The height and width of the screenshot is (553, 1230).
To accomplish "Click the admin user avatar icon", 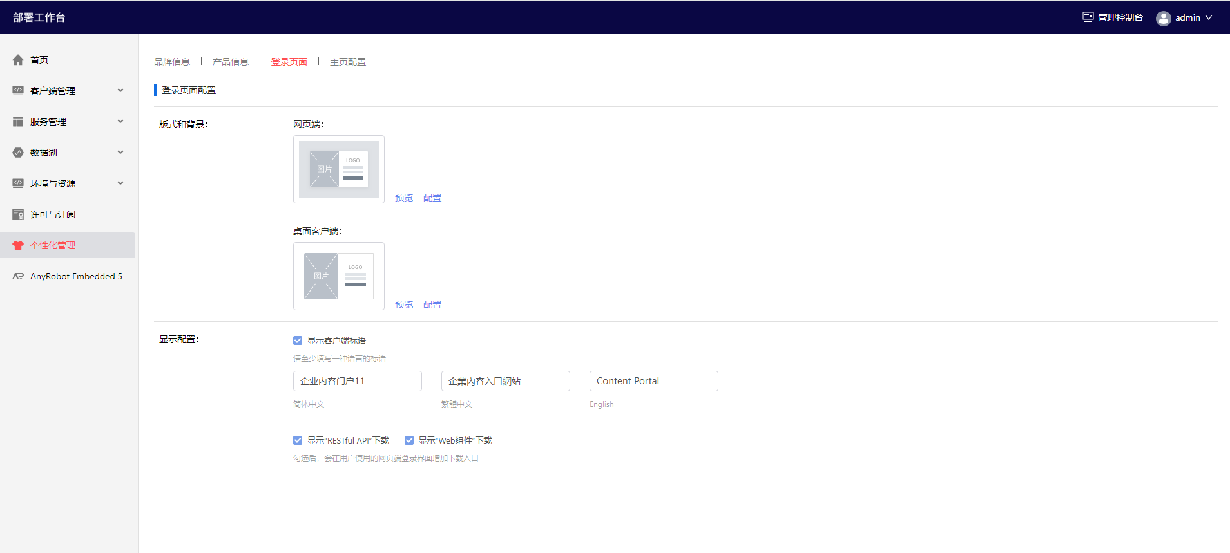I will pyautogui.click(x=1164, y=18).
